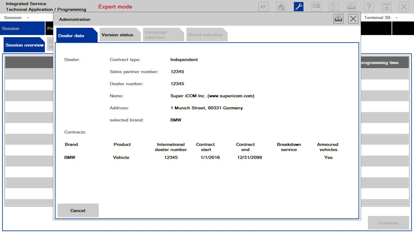
Task: Click the Contracts section heading
Action: pos(75,132)
